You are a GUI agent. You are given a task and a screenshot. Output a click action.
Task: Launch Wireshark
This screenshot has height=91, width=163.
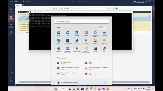[x=77, y=41]
